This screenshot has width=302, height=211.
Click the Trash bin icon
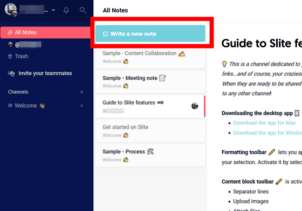10,57
